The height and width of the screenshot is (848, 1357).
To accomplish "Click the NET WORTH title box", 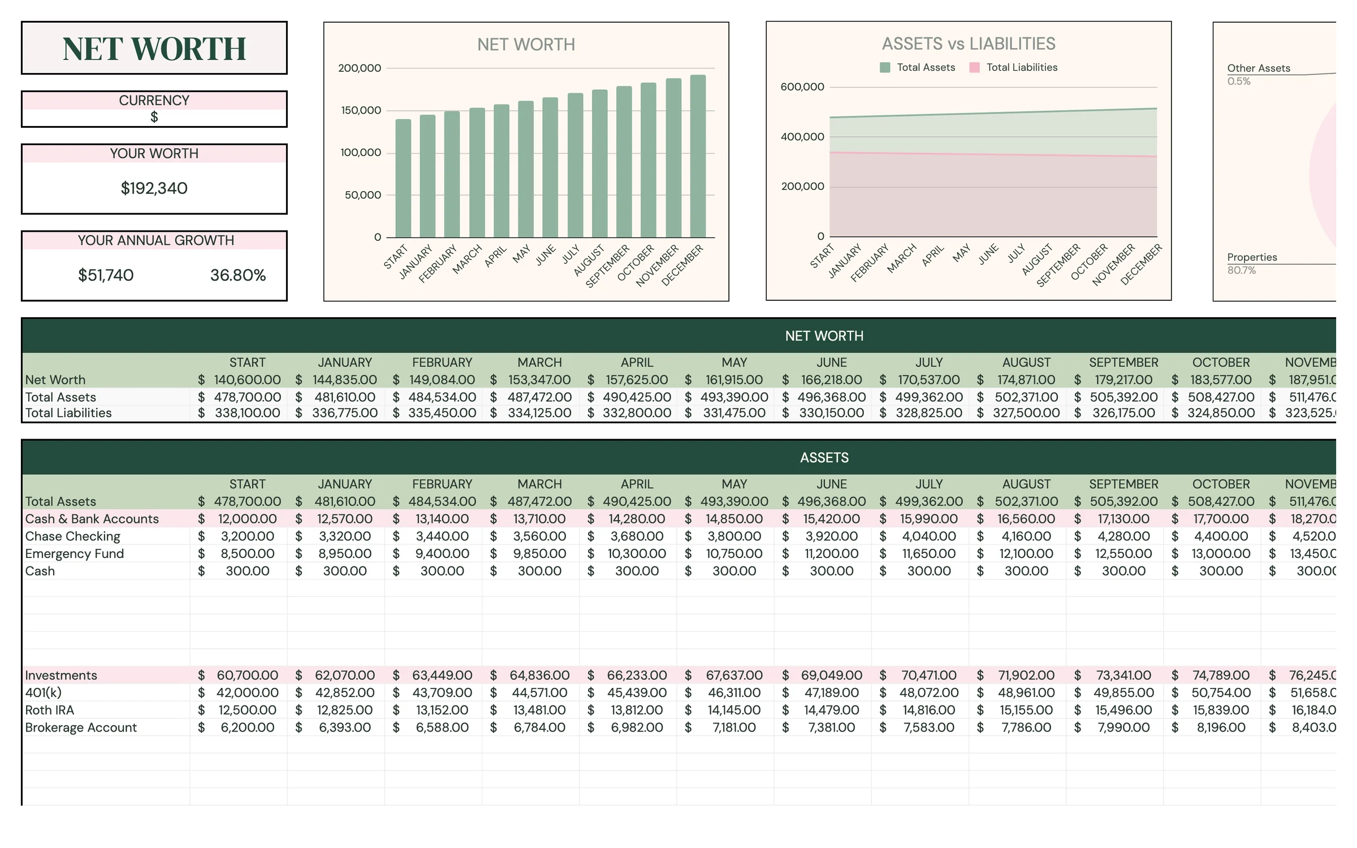I will [x=154, y=48].
